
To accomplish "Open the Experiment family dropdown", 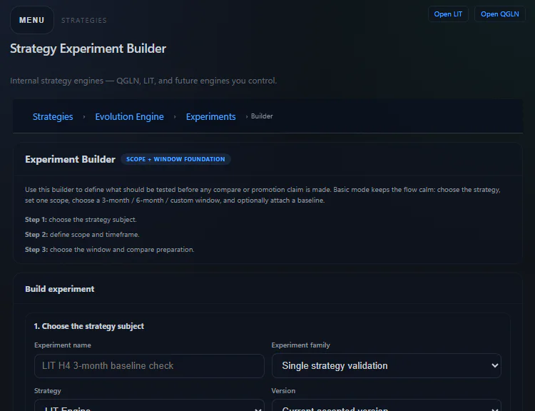I will point(386,366).
